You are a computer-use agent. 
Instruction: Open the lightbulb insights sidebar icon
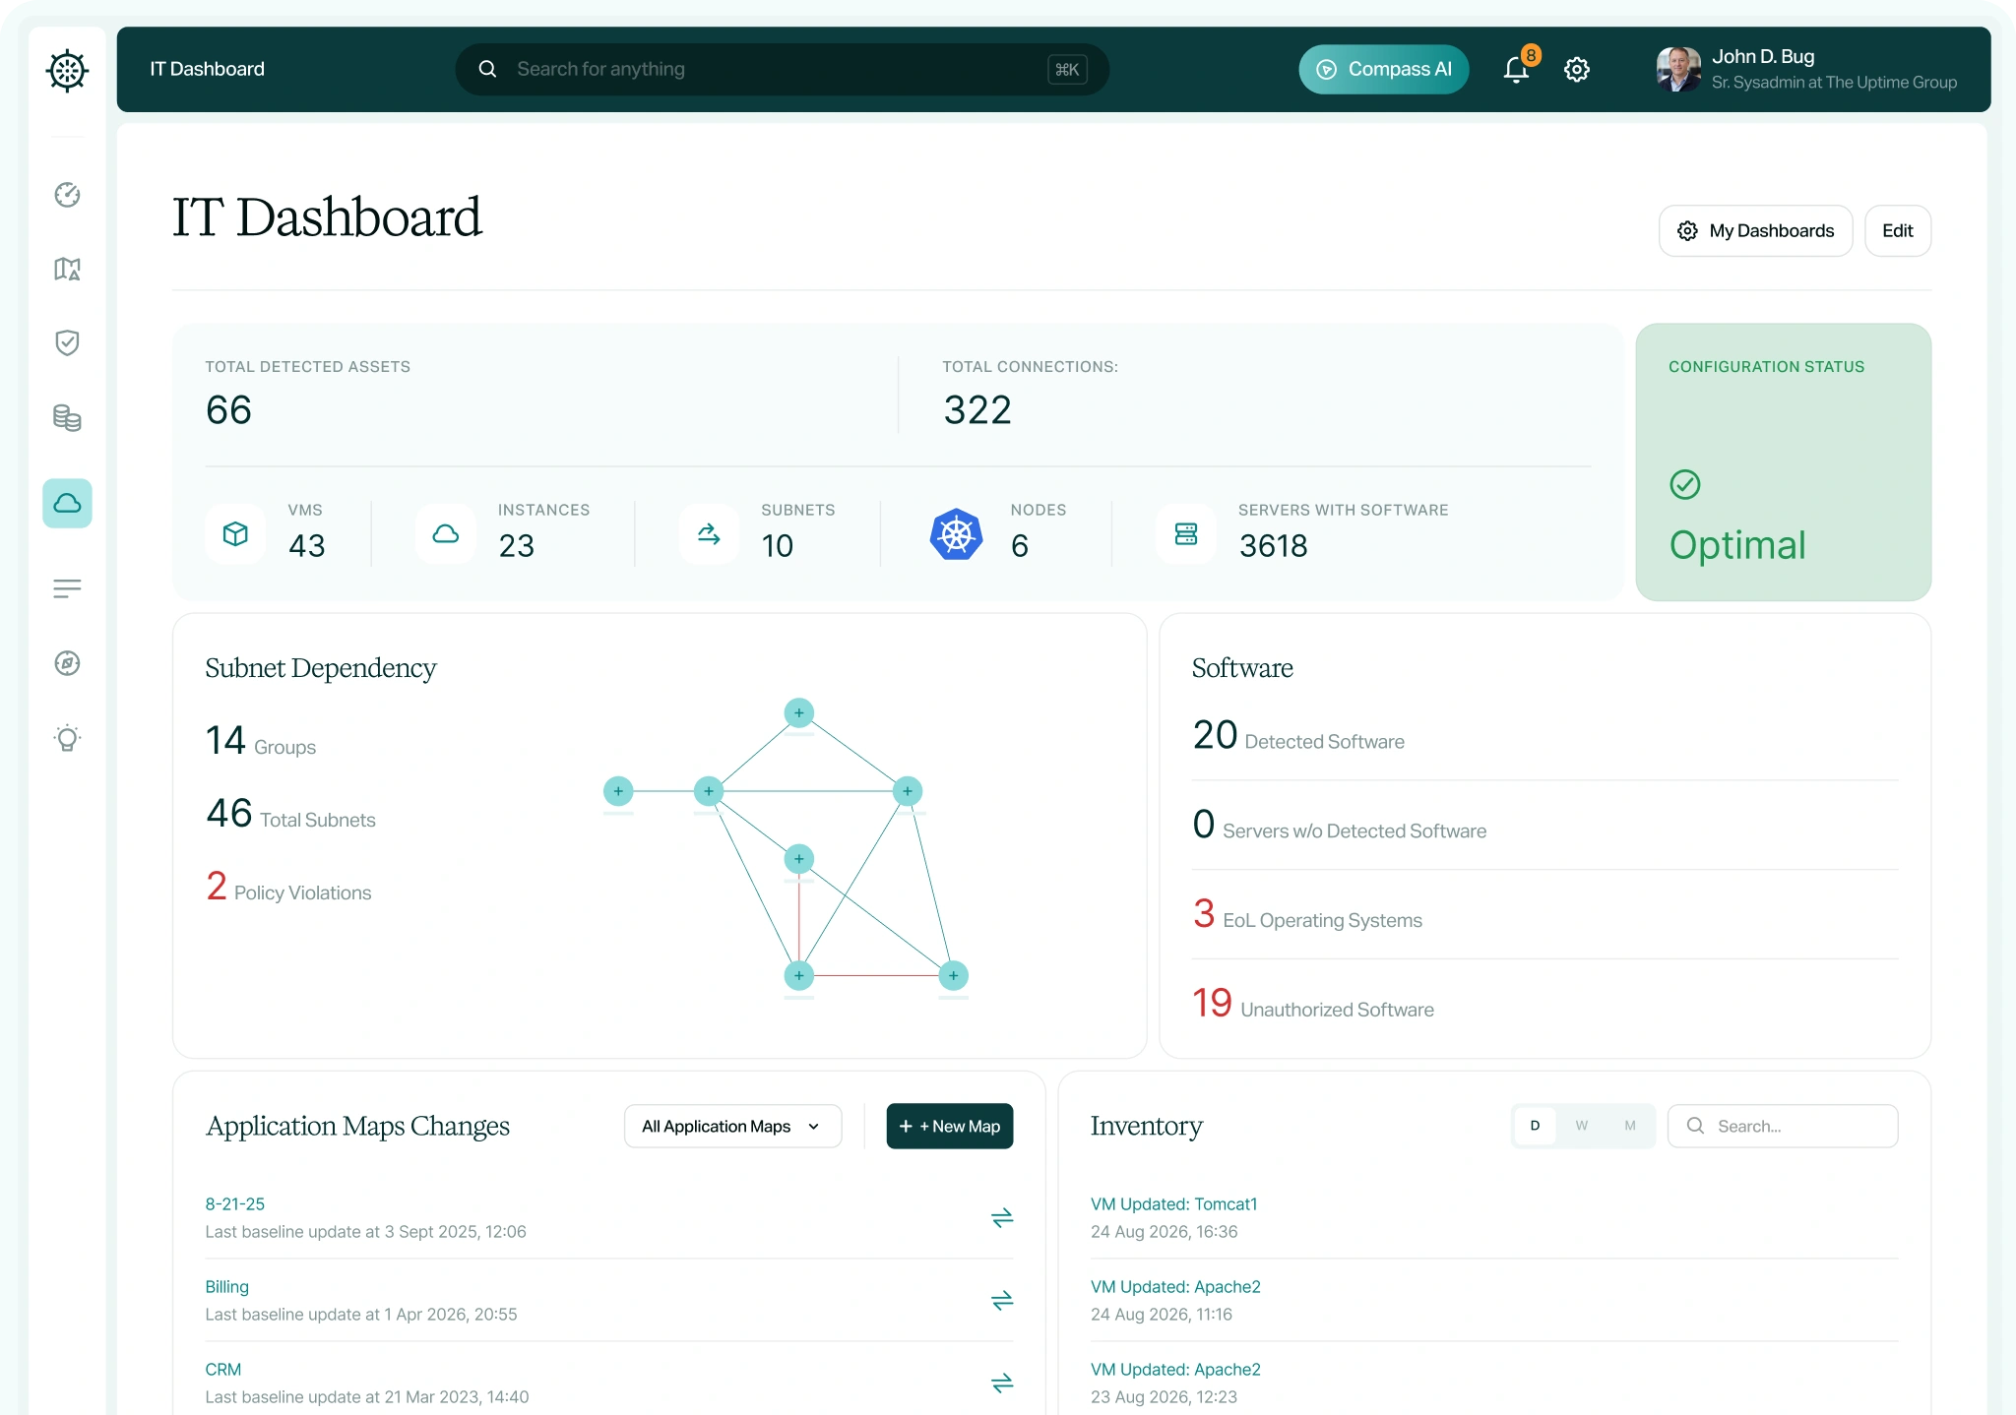click(67, 738)
